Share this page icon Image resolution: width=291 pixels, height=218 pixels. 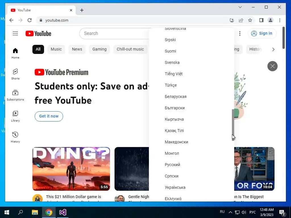pos(241,20)
